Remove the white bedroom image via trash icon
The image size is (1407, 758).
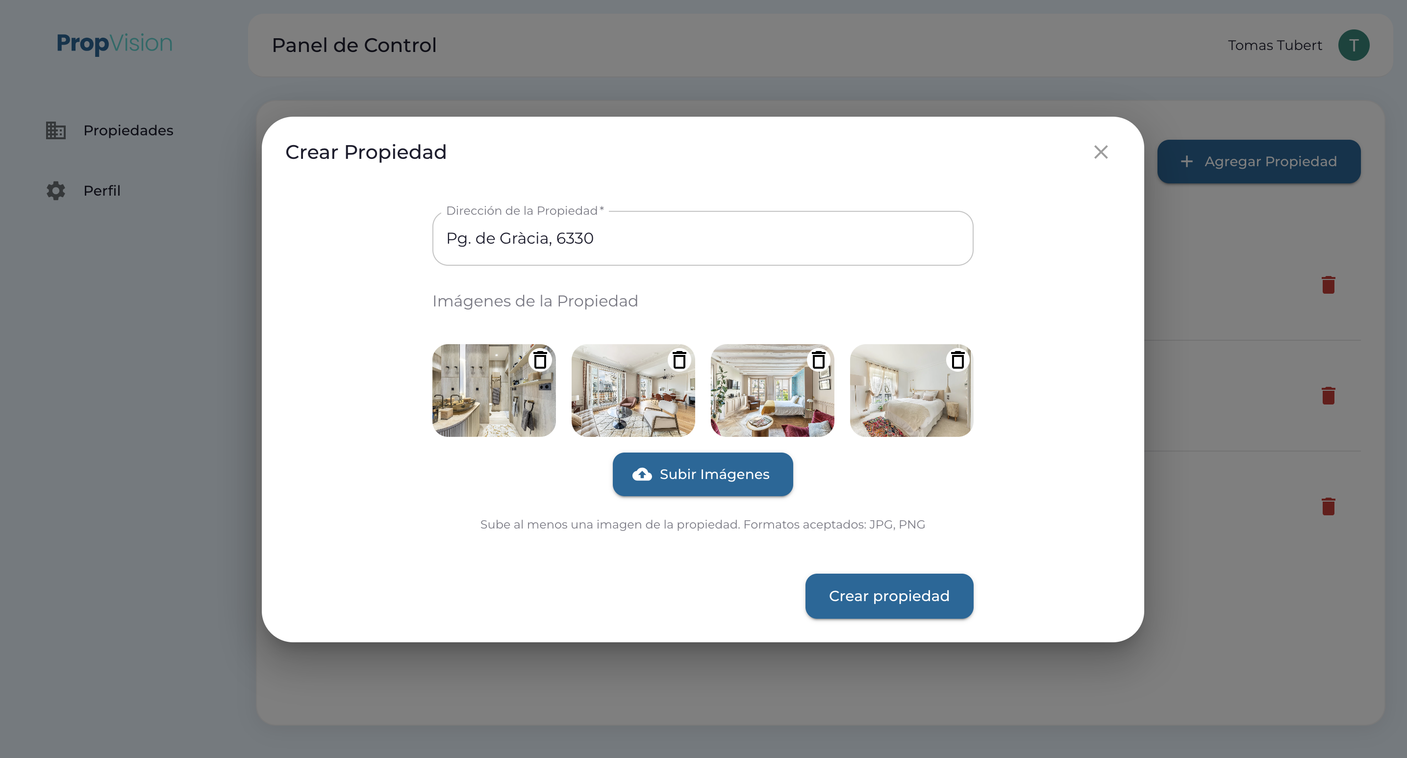[958, 360]
